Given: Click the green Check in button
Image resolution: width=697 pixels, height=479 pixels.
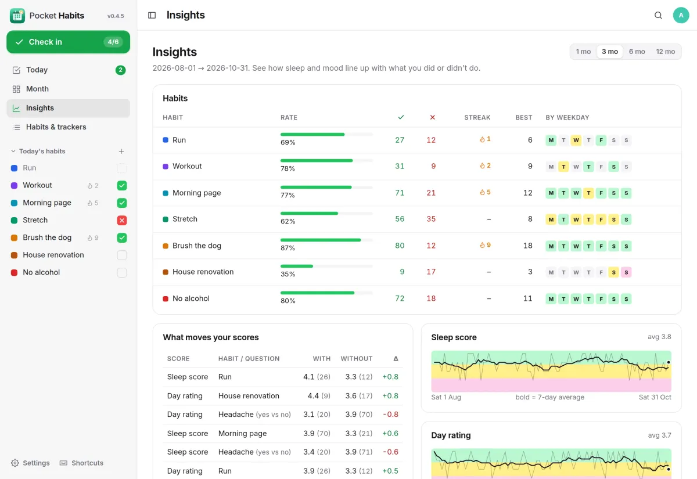Looking at the screenshot, I should click(x=69, y=42).
